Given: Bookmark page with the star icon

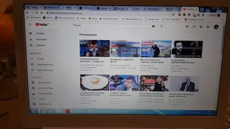Looking at the screenshot, I should (x=173, y=14).
